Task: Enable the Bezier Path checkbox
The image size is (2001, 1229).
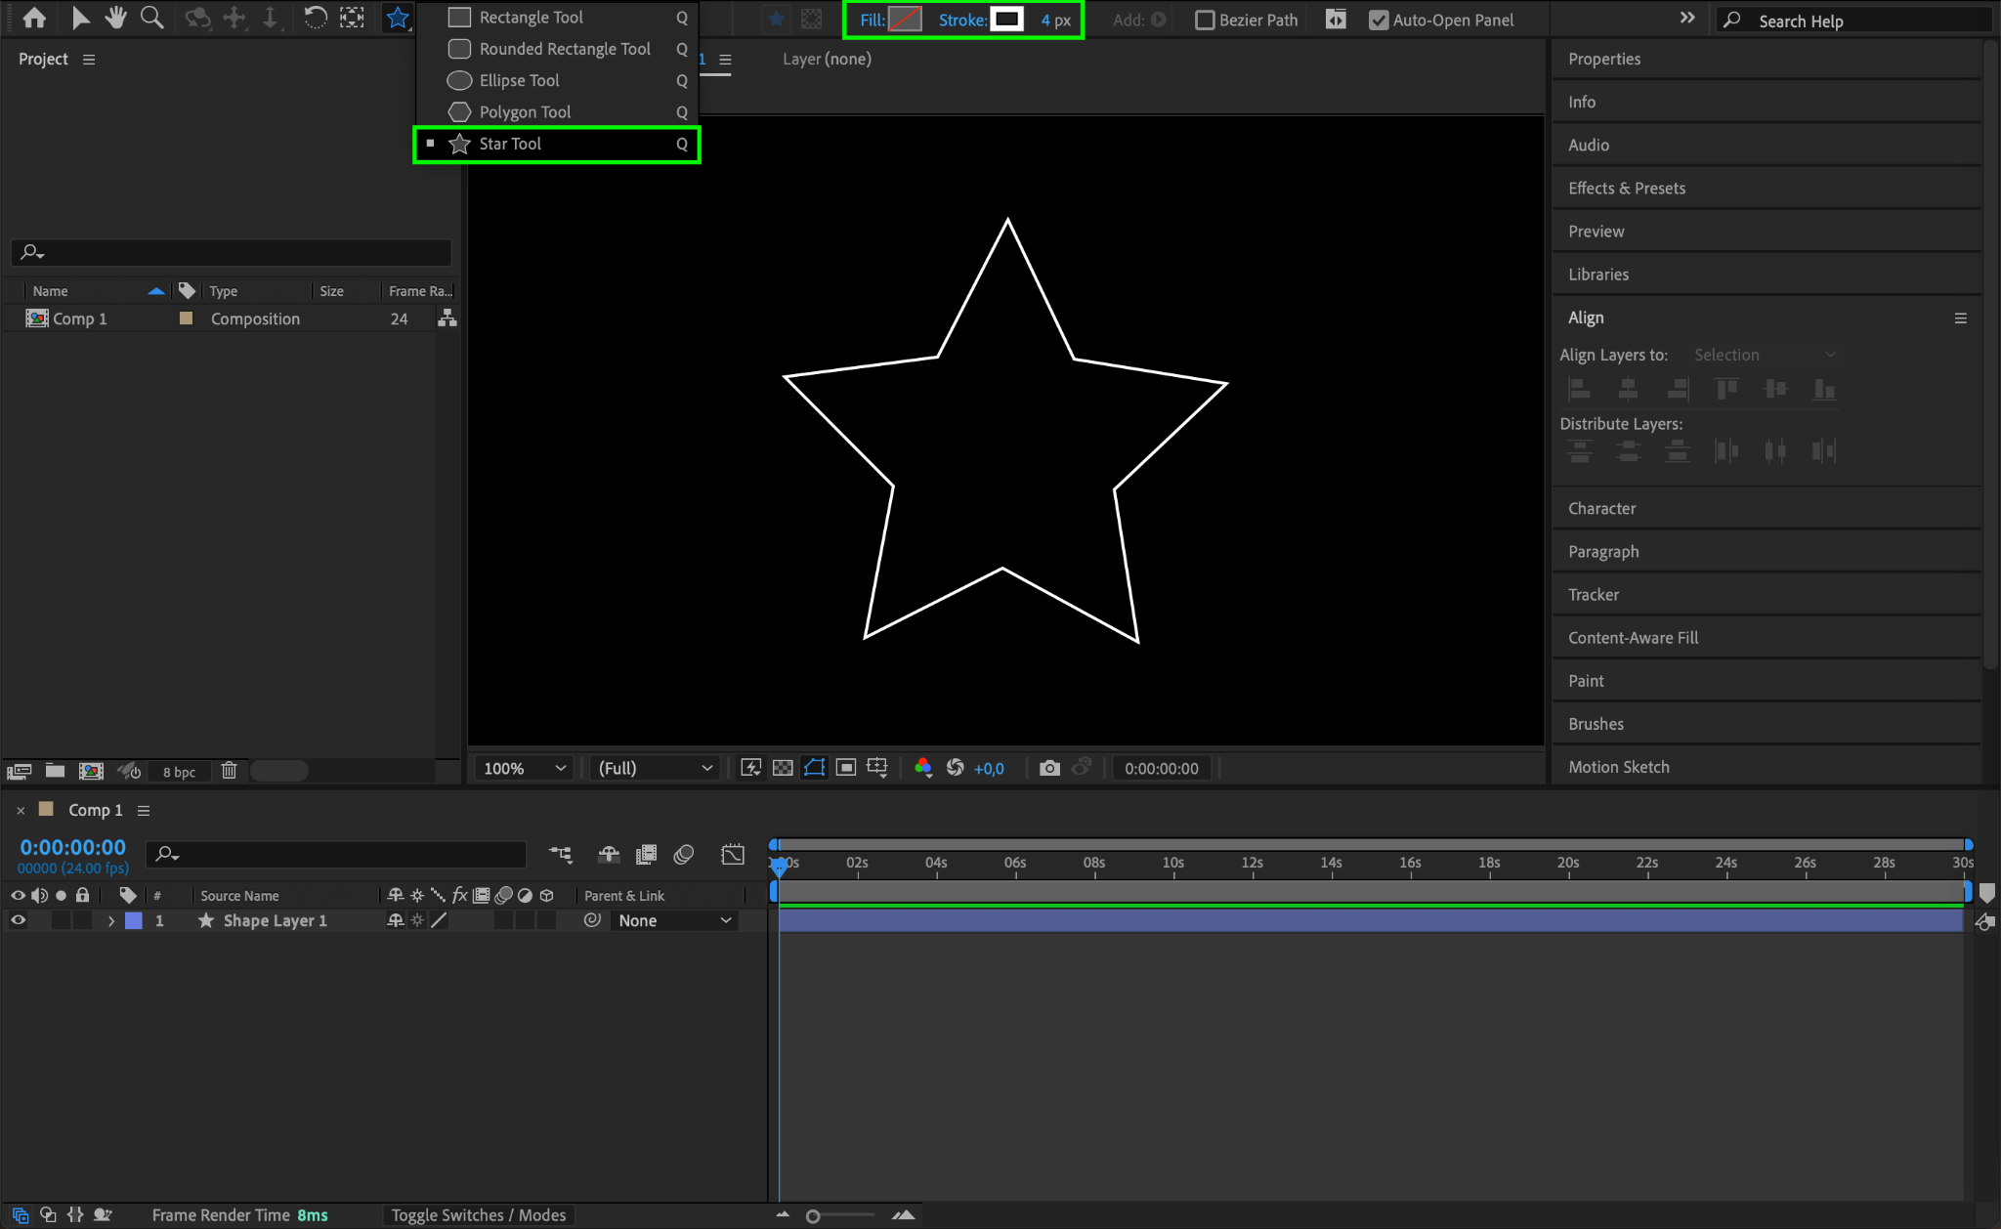Action: click(1205, 20)
